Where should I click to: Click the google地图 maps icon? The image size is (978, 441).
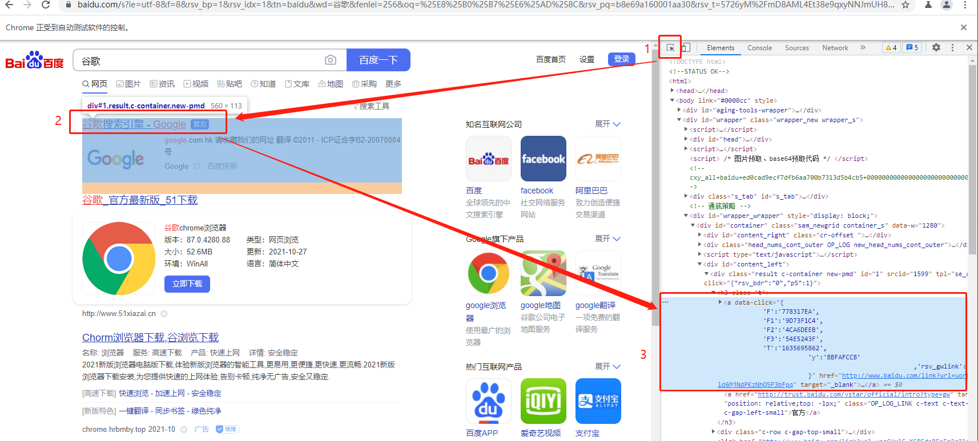[x=544, y=273]
